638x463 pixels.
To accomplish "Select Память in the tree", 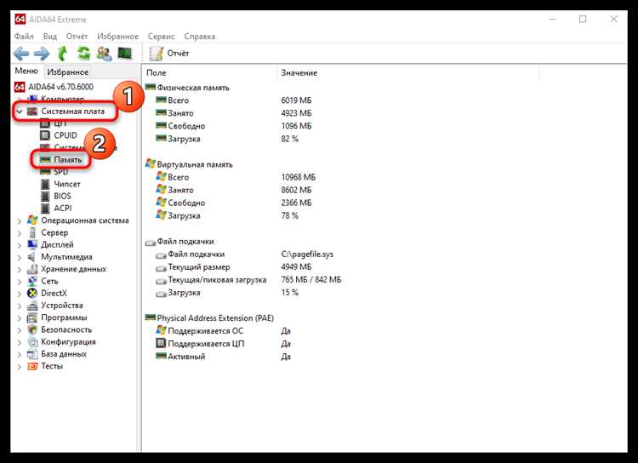I will coord(67,160).
